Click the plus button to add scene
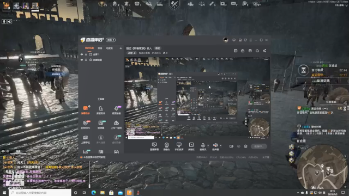Viewport: 349px width, 196px height. point(121,48)
